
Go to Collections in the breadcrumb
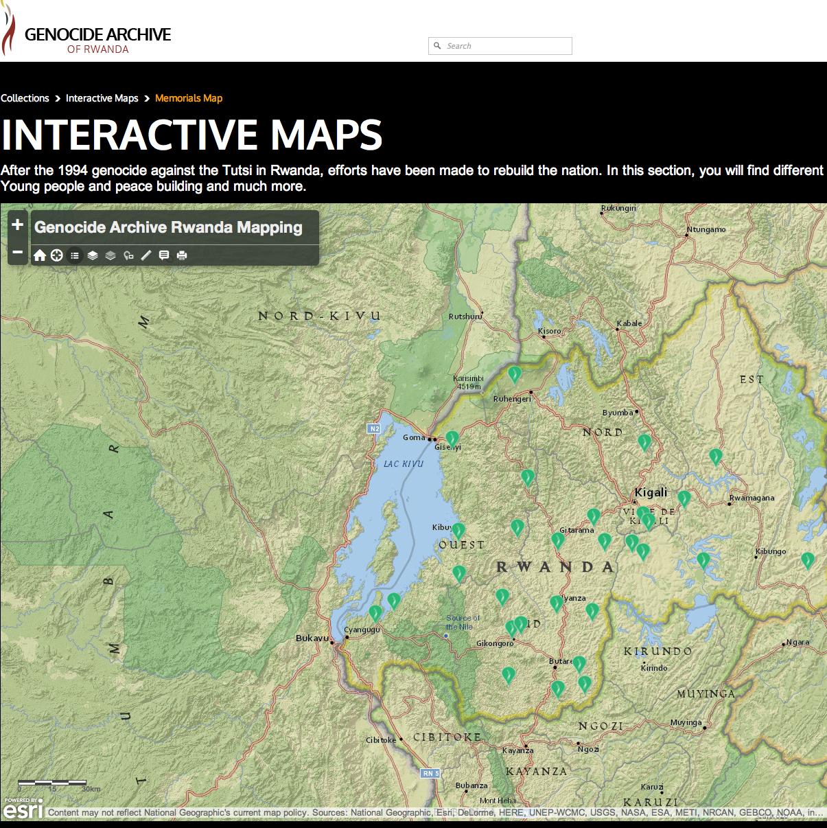click(x=25, y=98)
